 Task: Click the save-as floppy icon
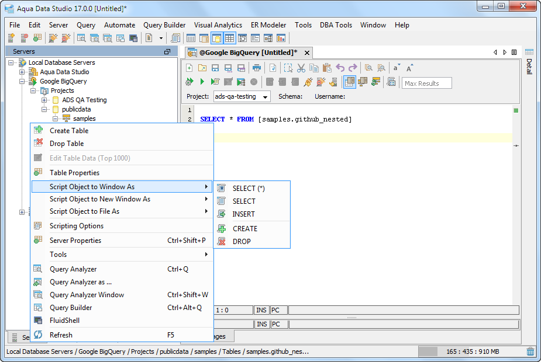click(x=228, y=68)
